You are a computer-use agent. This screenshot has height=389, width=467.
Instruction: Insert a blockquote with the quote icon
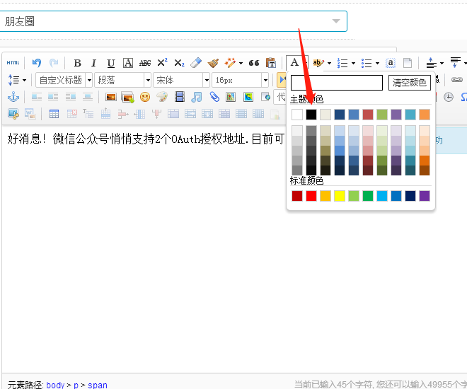(x=254, y=63)
